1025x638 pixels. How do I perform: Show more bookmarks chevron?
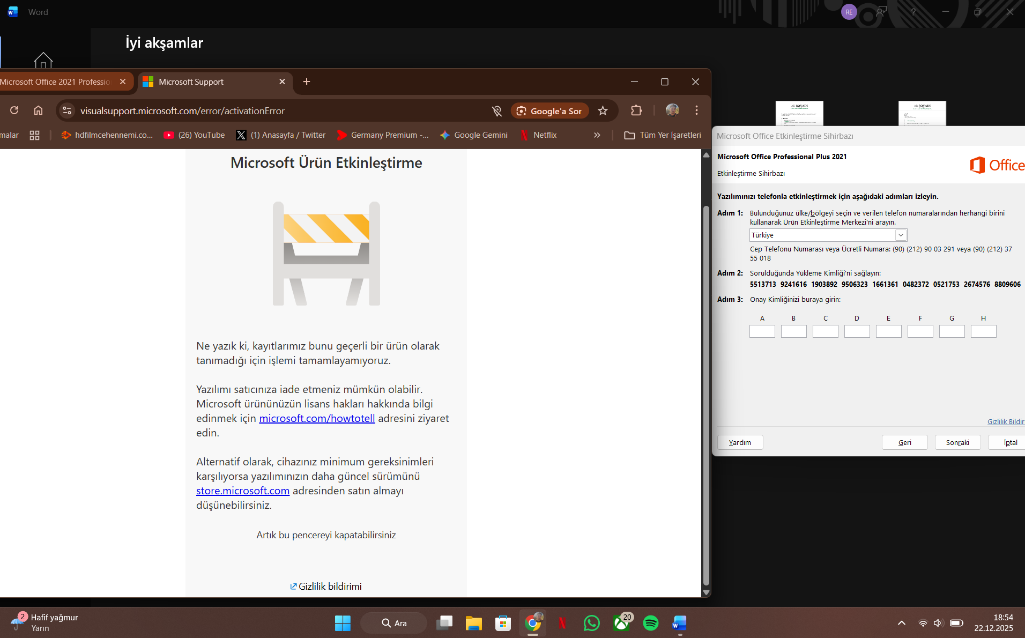[x=597, y=135]
